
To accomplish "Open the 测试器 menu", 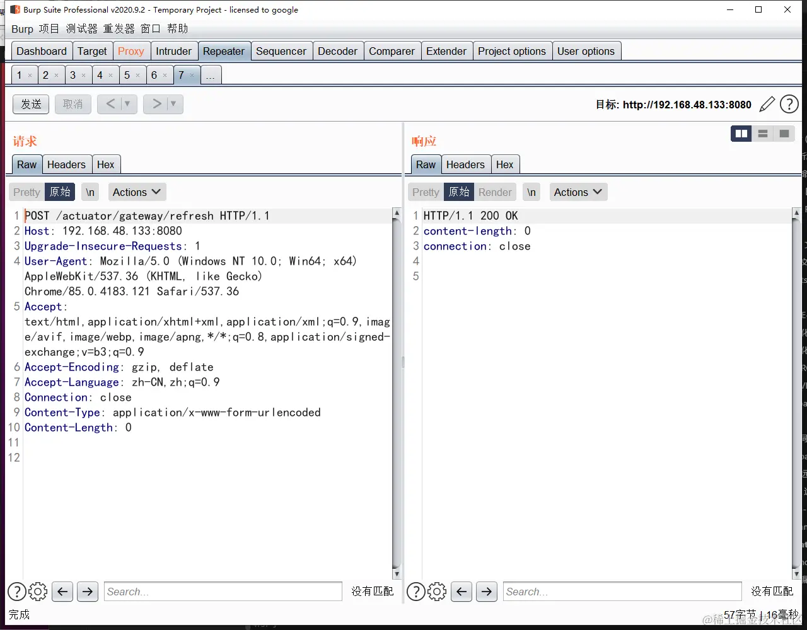I will [x=82, y=29].
